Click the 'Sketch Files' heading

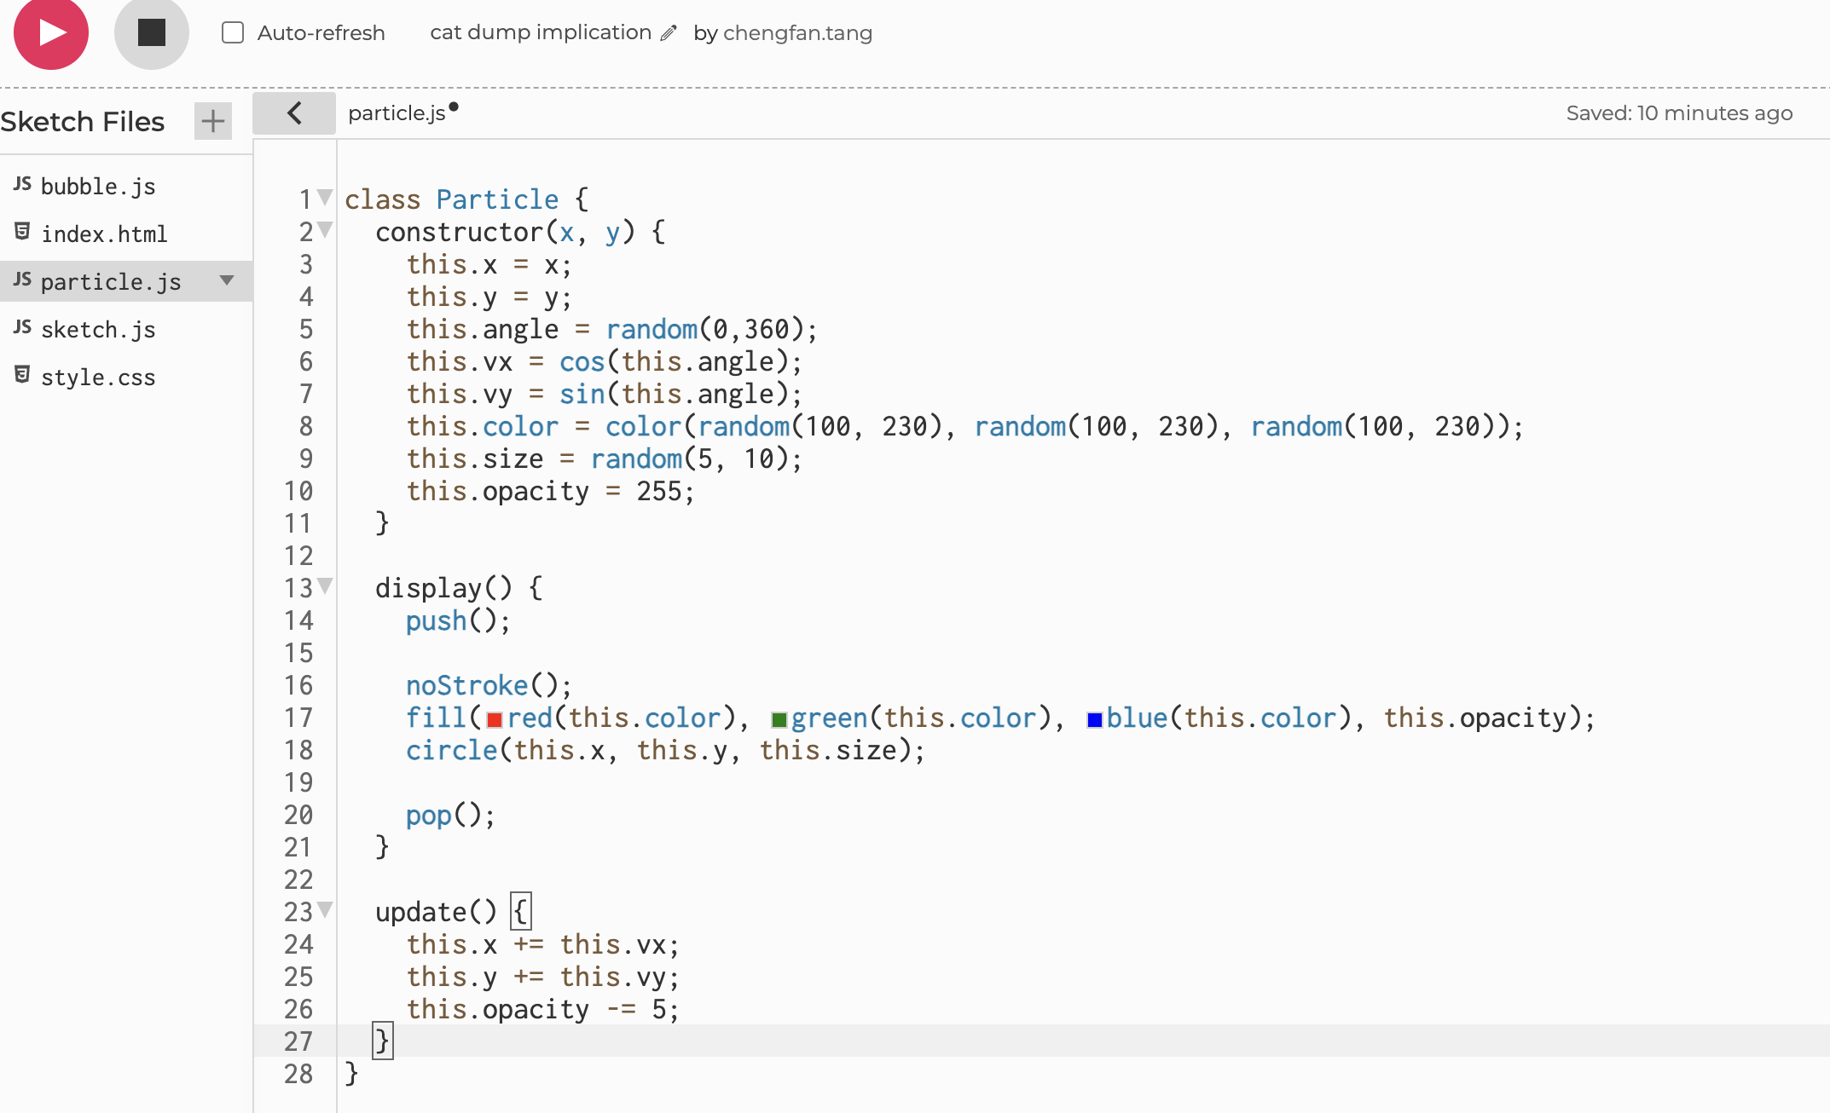[83, 122]
